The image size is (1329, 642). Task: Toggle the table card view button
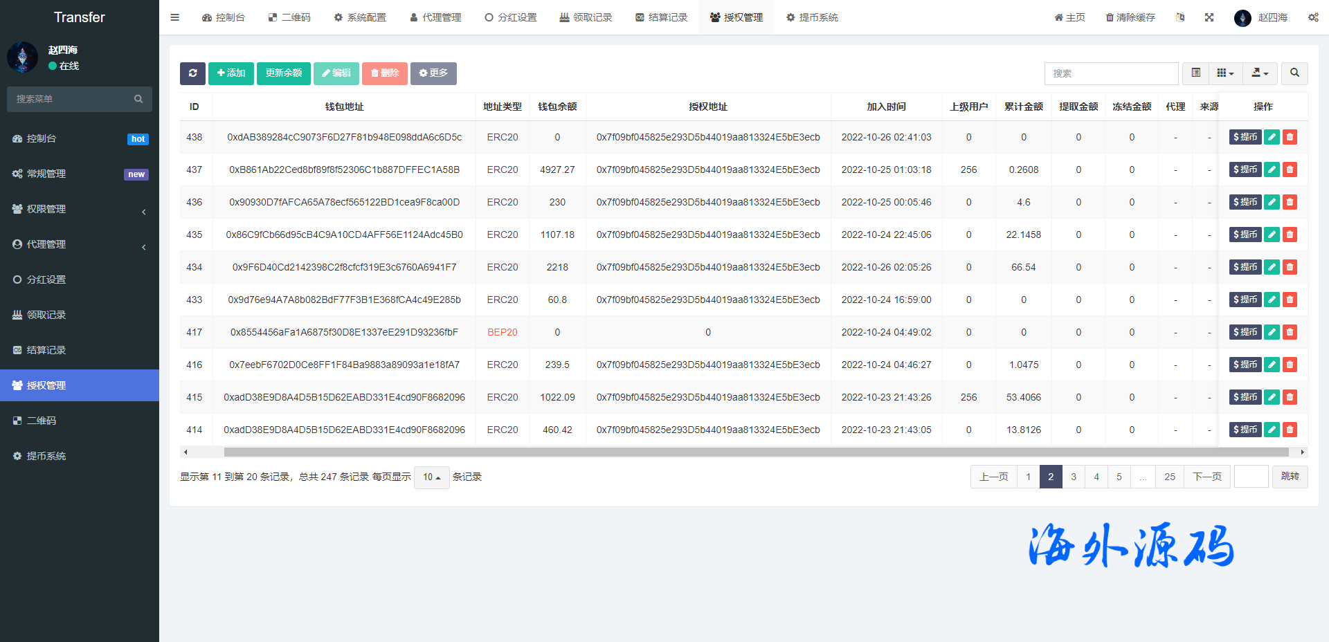[x=1195, y=73]
